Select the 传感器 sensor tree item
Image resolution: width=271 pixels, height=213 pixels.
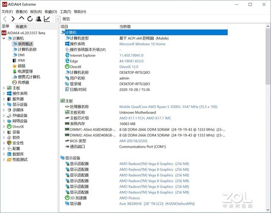pos(23,82)
